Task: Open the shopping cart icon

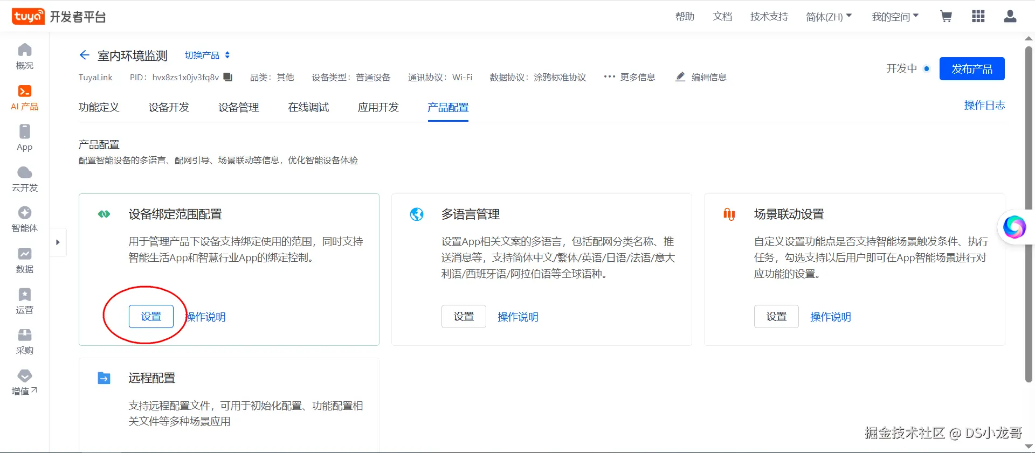Action: [x=946, y=16]
